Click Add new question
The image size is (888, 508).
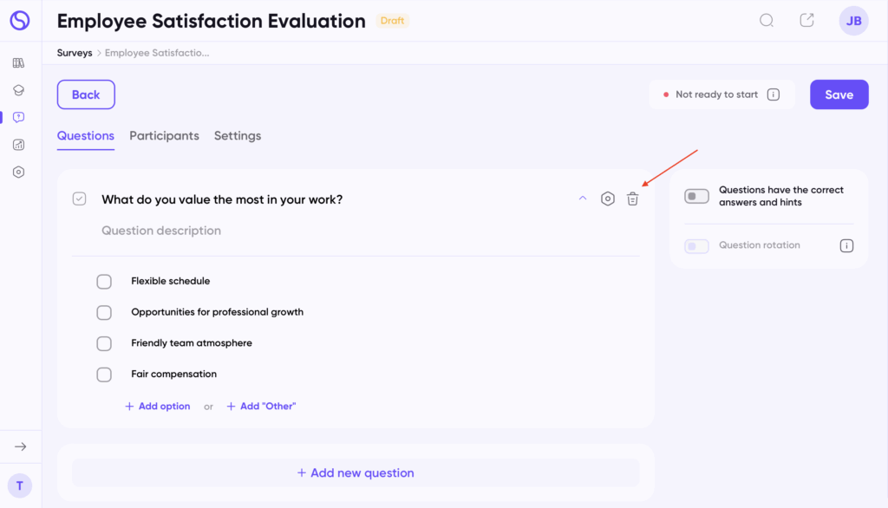(x=356, y=473)
